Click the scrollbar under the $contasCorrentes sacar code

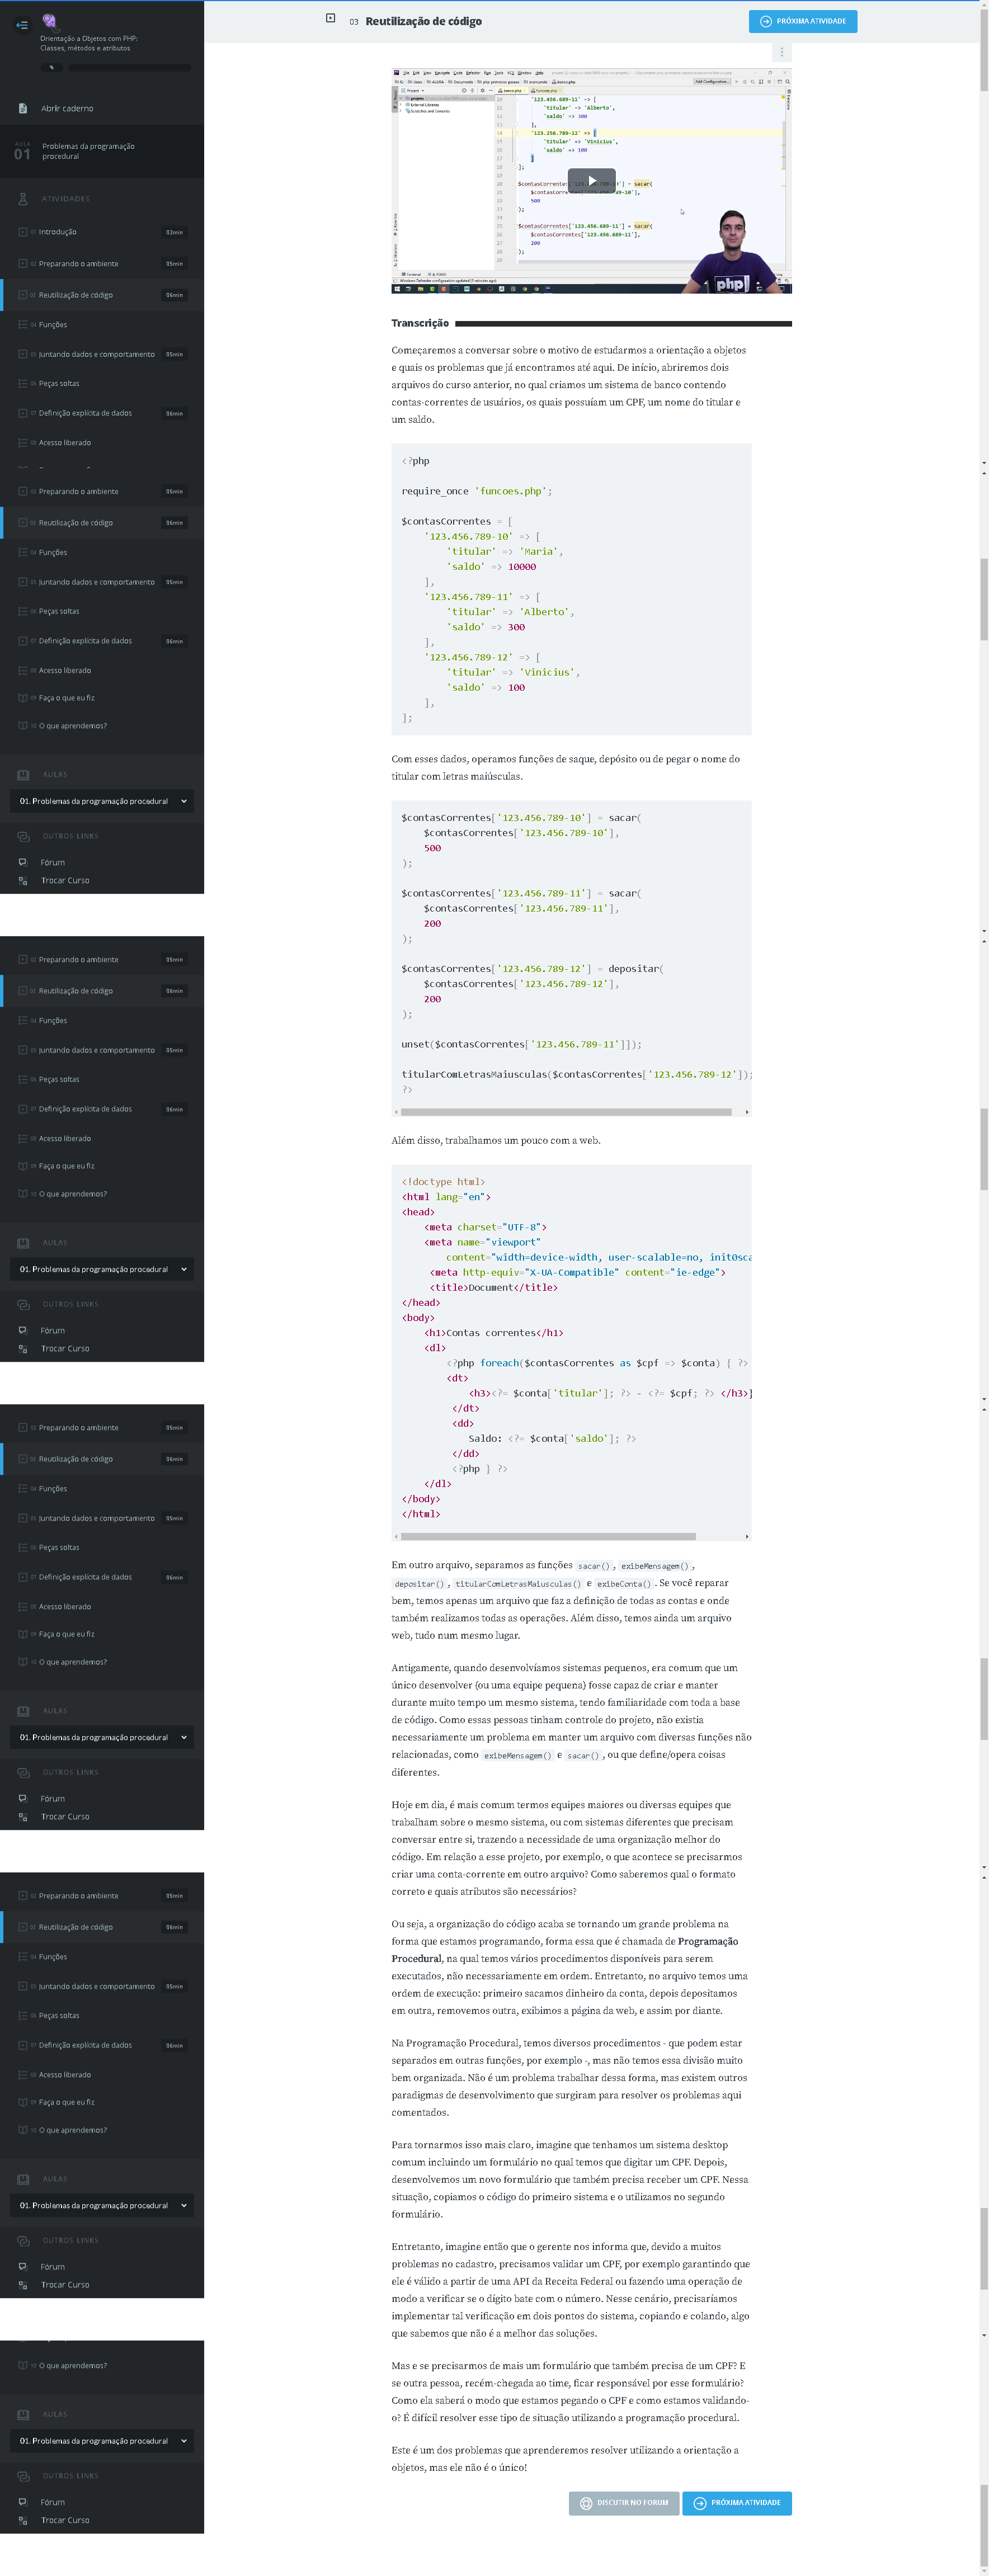point(565,1112)
